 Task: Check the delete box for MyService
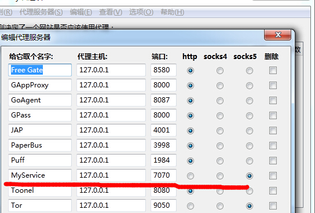(273, 175)
